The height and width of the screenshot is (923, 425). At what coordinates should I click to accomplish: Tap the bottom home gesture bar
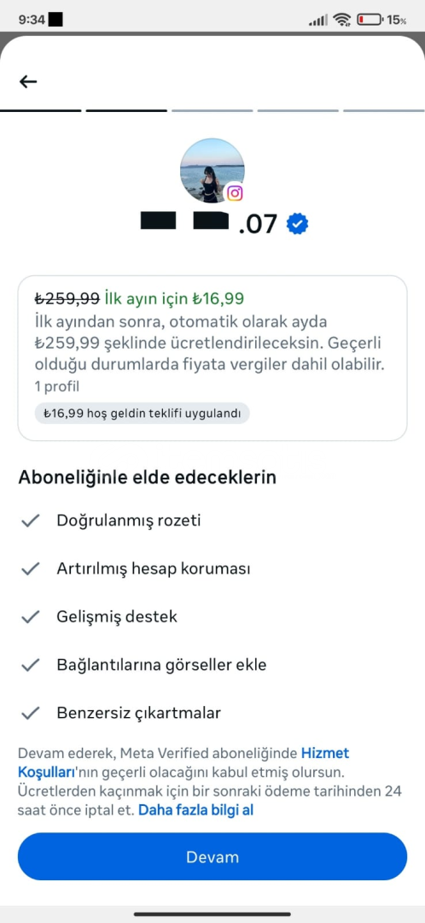coord(212,914)
